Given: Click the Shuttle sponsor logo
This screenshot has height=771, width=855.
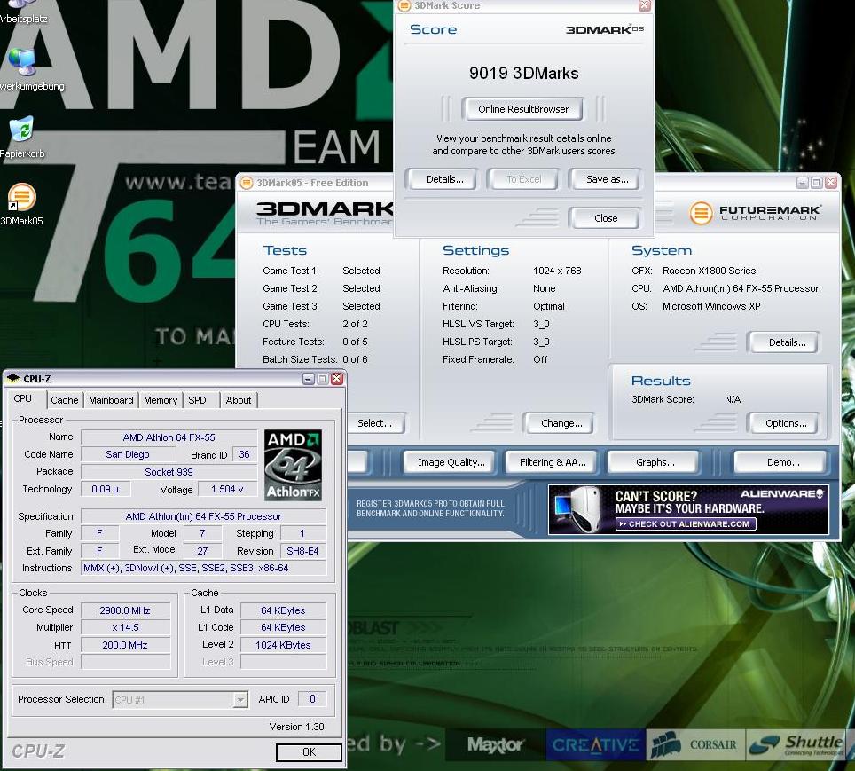Looking at the screenshot, I should (796, 744).
